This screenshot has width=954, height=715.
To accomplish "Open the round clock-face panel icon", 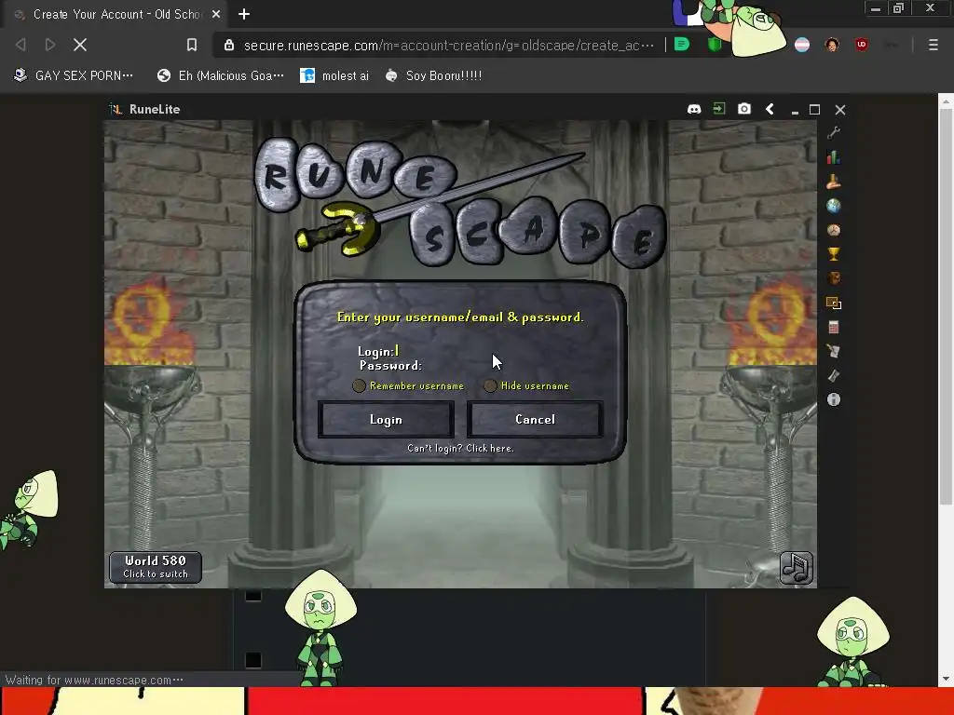I will pos(834,231).
